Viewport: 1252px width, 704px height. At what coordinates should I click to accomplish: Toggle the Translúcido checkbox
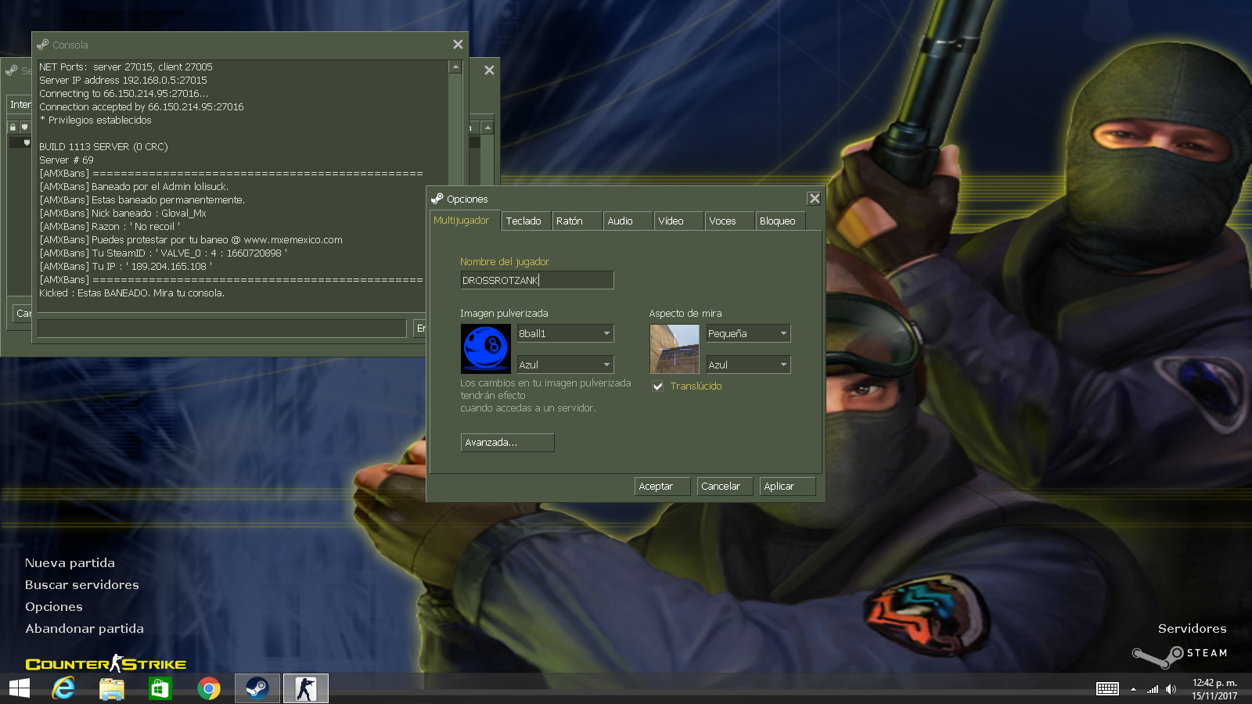point(658,386)
